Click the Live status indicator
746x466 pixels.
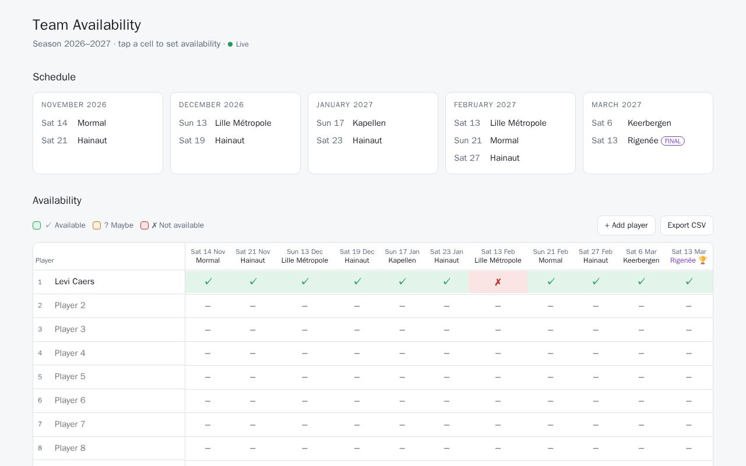238,44
